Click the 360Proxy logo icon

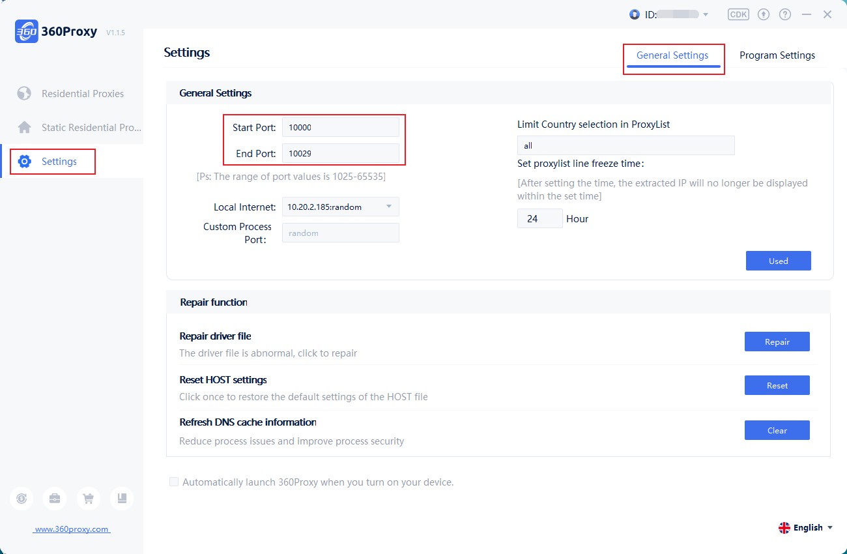click(27, 31)
